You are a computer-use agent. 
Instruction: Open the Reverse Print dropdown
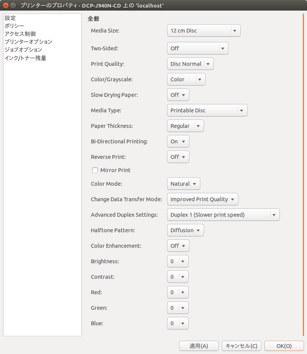pos(178,157)
